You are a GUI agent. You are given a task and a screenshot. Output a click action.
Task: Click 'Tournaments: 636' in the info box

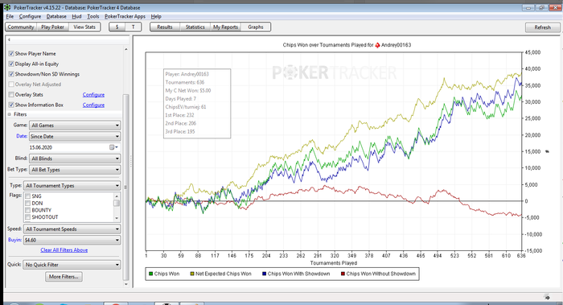[184, 82]
